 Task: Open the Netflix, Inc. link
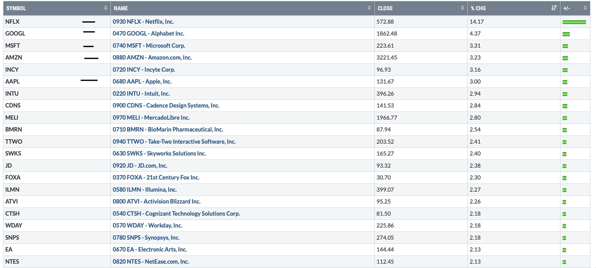click(143, 22)
